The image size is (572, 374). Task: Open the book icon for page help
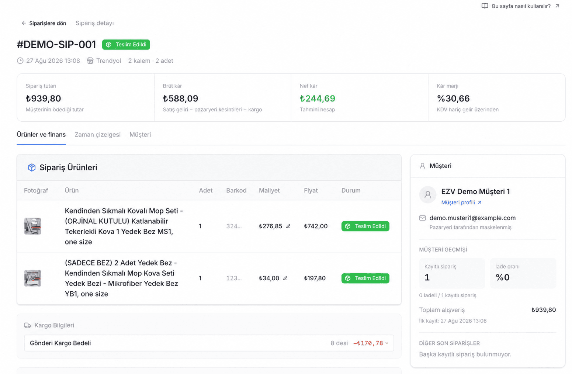[x=485, y=6]
